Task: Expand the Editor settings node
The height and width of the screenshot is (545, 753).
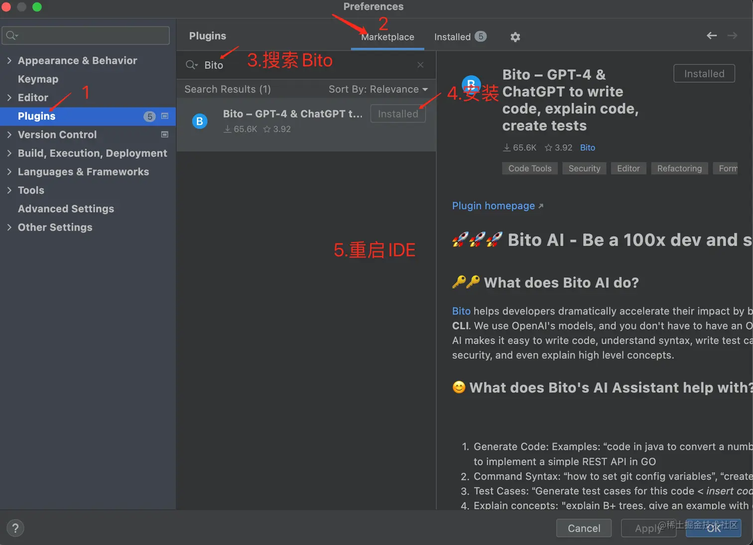Action: pos(9,98)
